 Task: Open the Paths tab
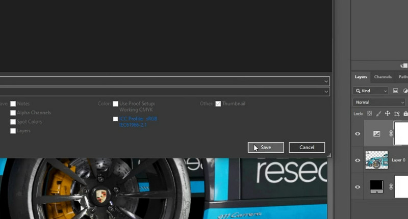pyautogui.click(x=403, y=77)
